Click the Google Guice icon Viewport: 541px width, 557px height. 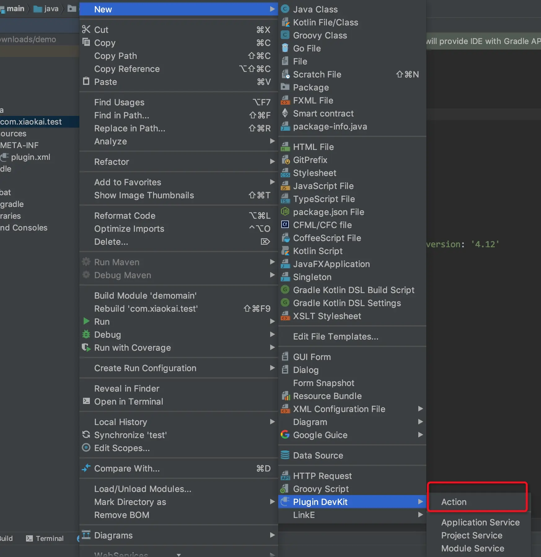coord(285,435)
